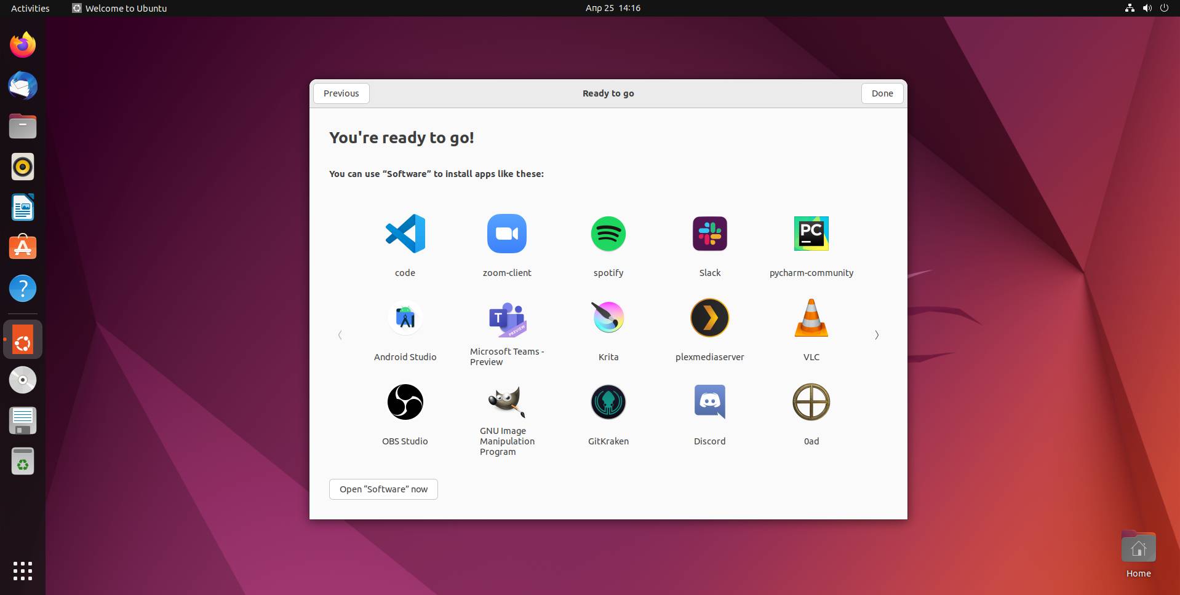This screenshot has height=595, width=1180.
Task: Click the GNU Image Manipulation Program icon
Action: (x=506, y=401)
